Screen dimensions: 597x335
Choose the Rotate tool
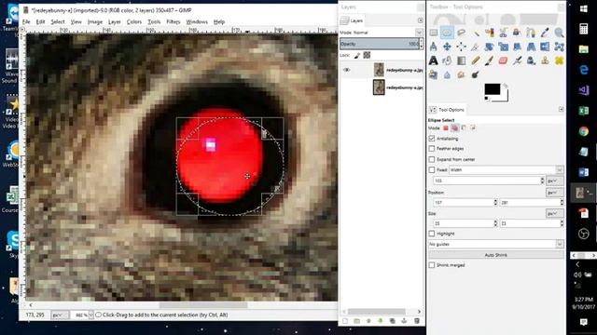(x=489, y=47)
